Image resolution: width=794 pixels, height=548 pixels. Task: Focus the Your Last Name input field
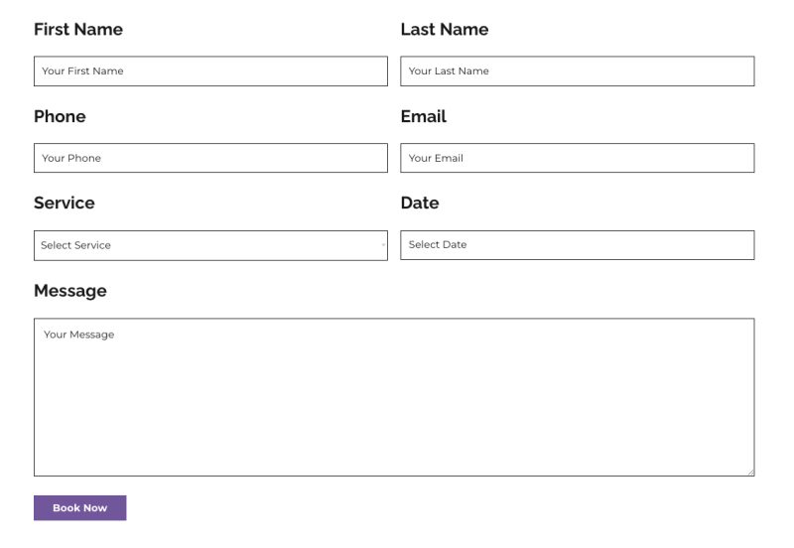point(577,71)
